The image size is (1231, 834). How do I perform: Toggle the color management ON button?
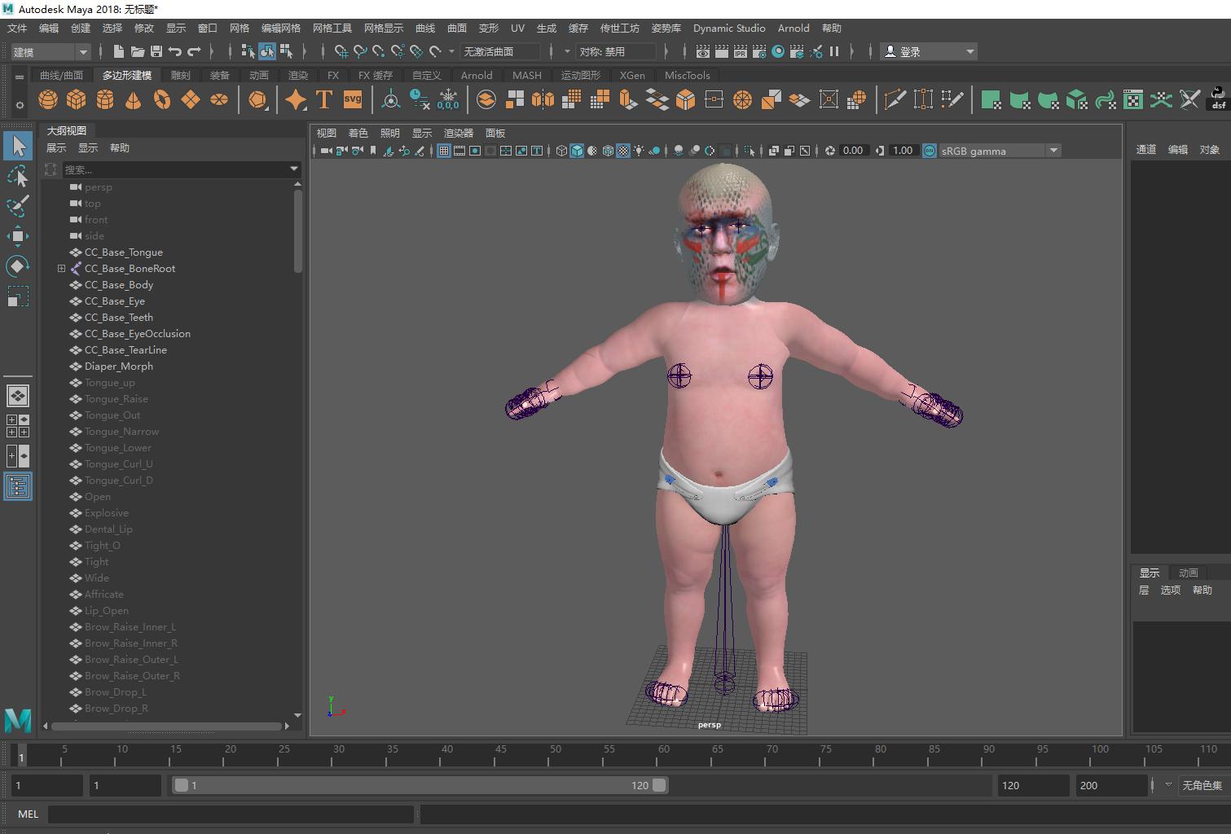(x=930, y=151)
